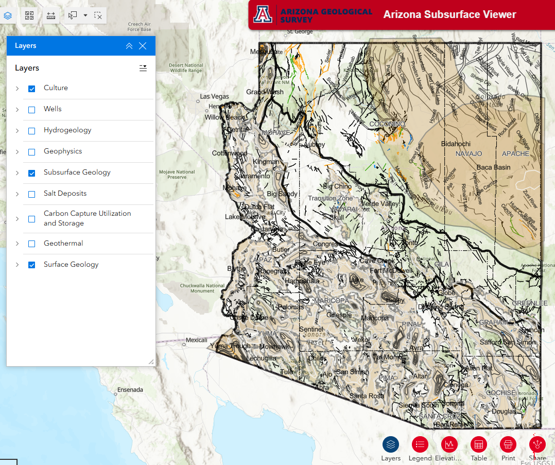Click the COCHISE county label on map

tap(501, 393)
